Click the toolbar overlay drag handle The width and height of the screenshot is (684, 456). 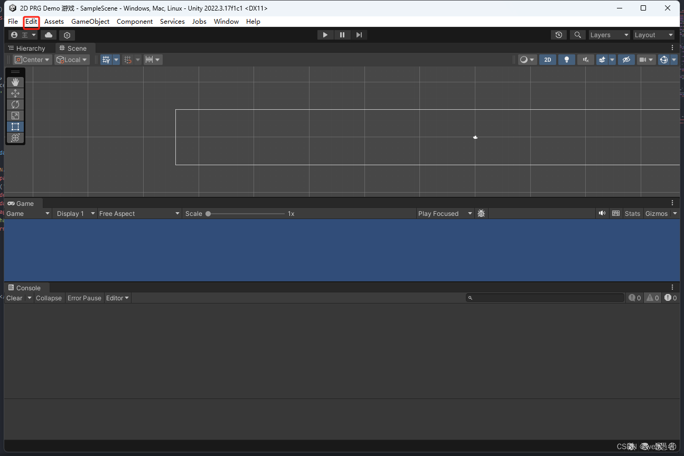(15, 72)
